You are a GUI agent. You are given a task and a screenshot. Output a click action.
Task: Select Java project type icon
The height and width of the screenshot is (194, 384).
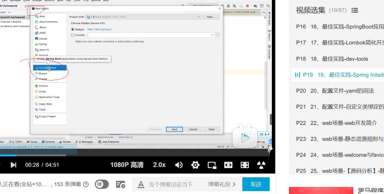(x=37, y=16)
